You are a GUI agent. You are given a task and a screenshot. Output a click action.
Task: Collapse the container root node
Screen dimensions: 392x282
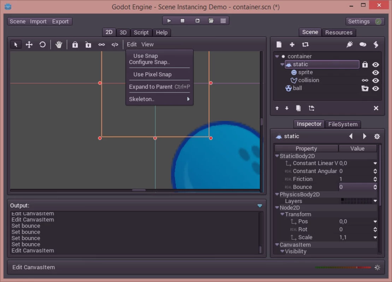[x=277, y=56]
